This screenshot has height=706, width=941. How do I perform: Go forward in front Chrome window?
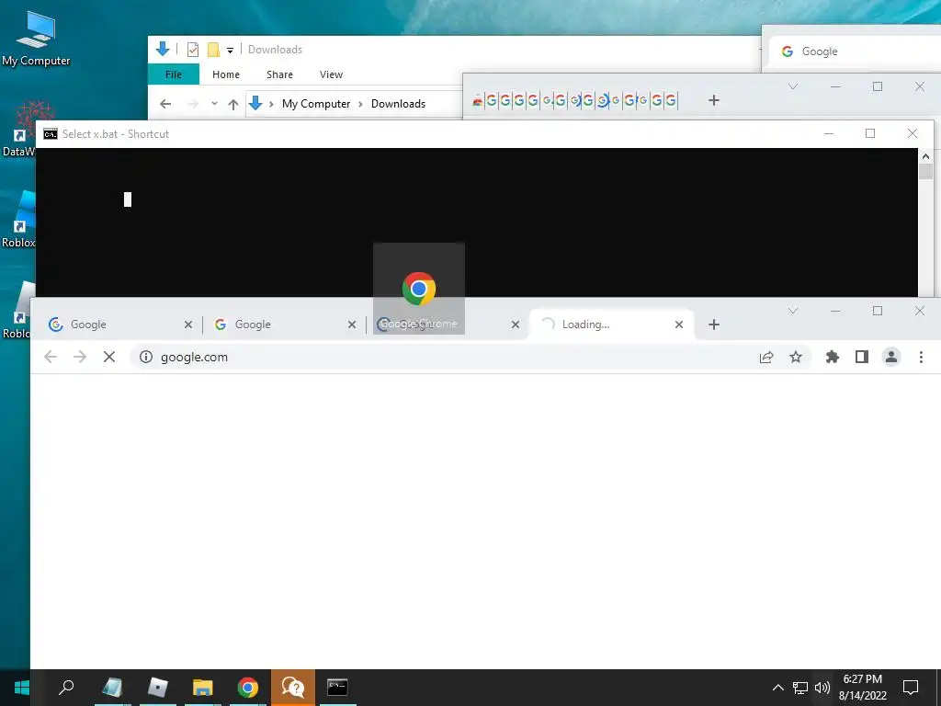tap(80, 358)
